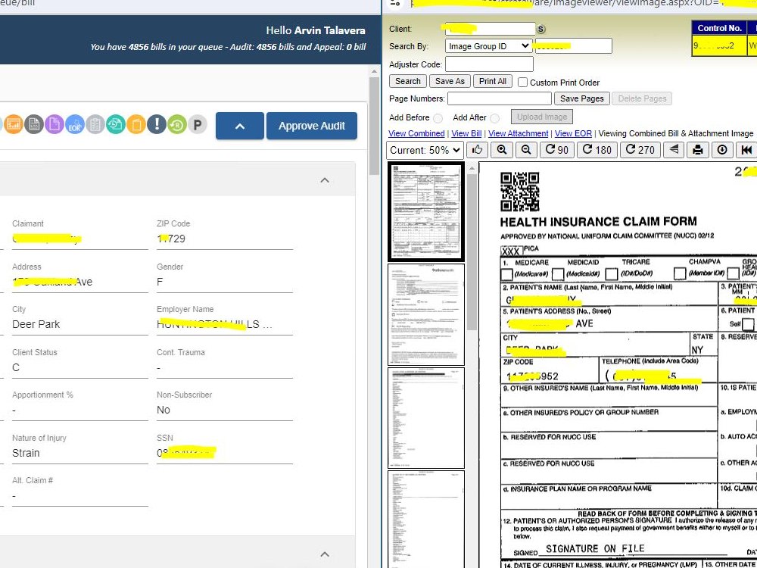Click the thumbnail list scrollbar
The width and height of the screenshot is (757, 568).
[x=472, y=251]
